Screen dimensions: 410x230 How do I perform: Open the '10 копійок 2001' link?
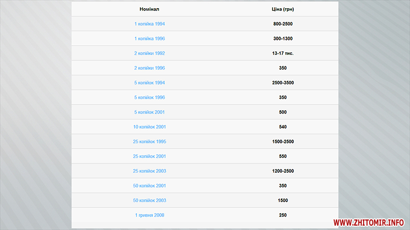(150, 127)
